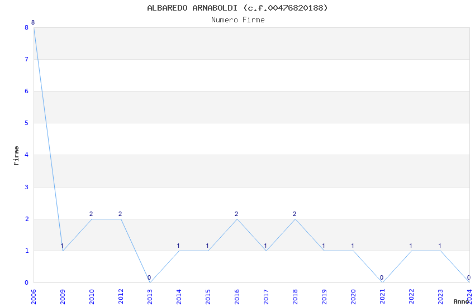The width and height of the screenshot is (475, 307).
Task: Click the data point value 1 for 2022
Action: 411,246
